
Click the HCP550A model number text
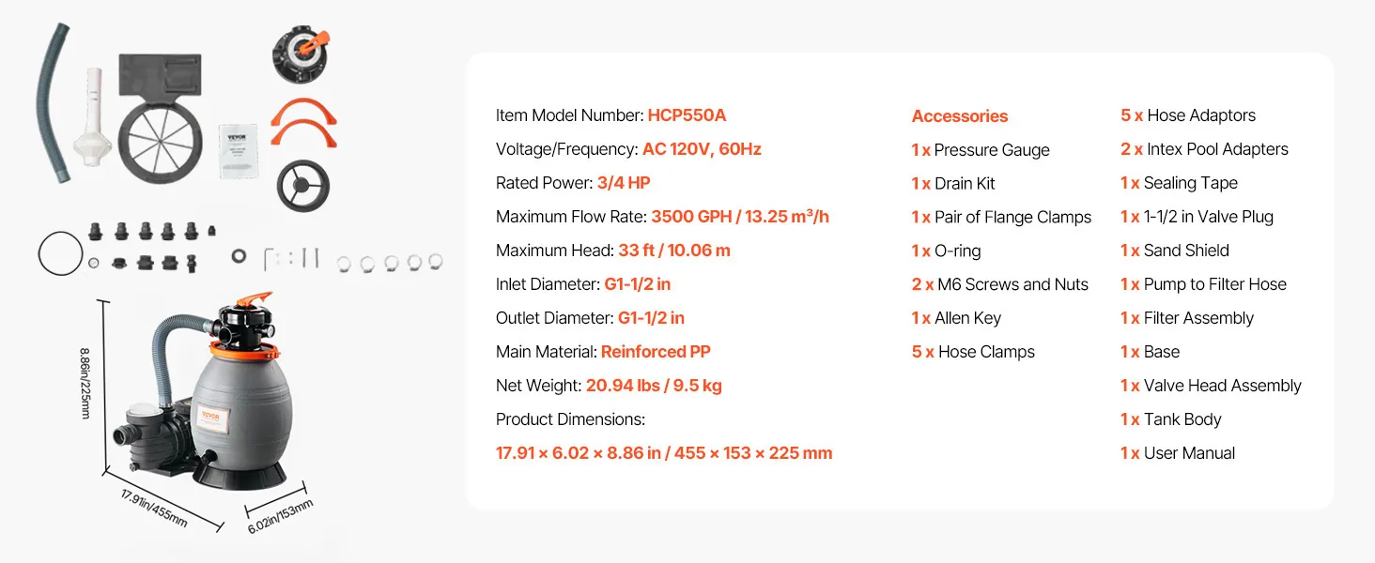click(x=687, y=115)
